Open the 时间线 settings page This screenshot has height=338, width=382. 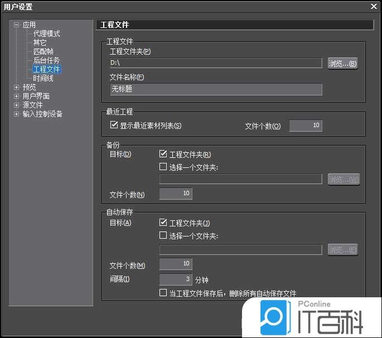point(43,78)
